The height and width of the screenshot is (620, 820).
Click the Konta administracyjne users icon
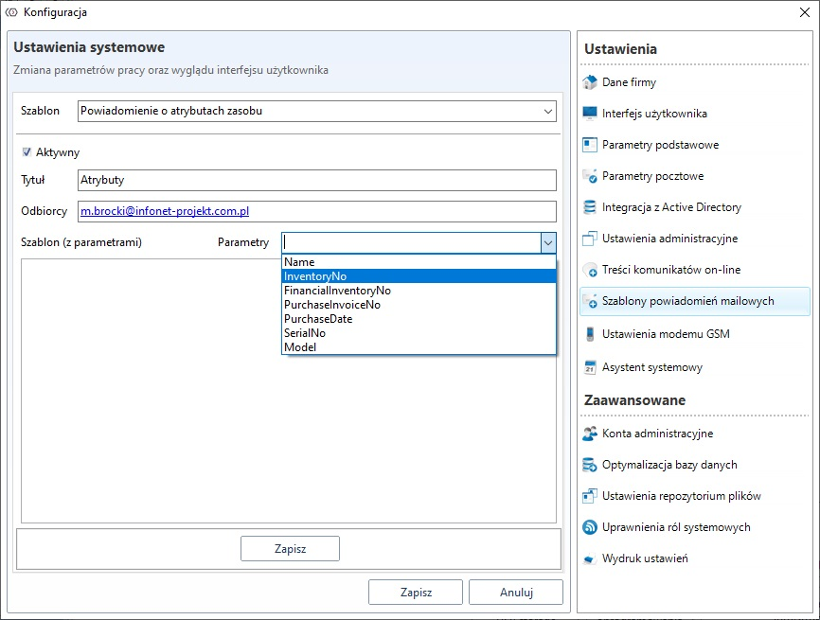click(x=590, y=434)
